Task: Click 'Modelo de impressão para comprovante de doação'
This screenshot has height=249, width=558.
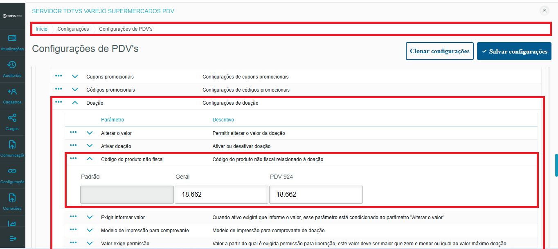Action: tap(268, 231)
